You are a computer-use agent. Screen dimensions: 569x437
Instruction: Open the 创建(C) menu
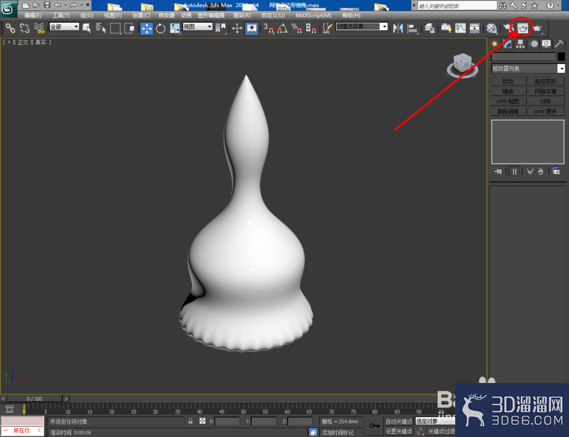tap(141, 15)
